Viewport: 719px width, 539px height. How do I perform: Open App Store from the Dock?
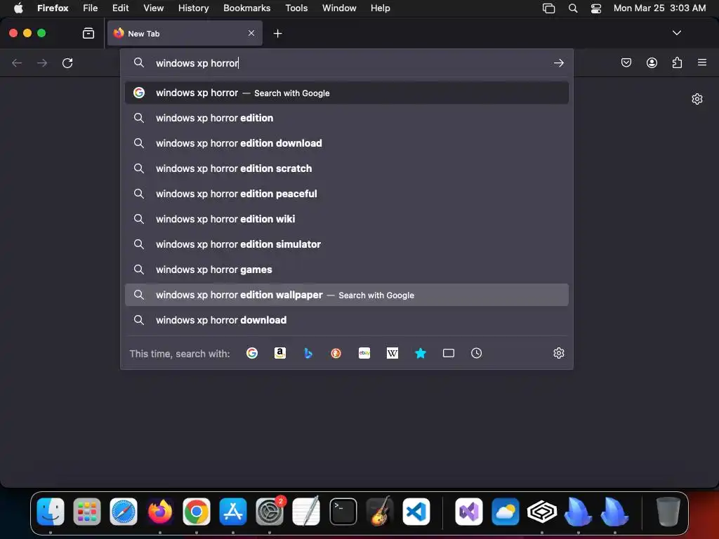tap(233, 511)
